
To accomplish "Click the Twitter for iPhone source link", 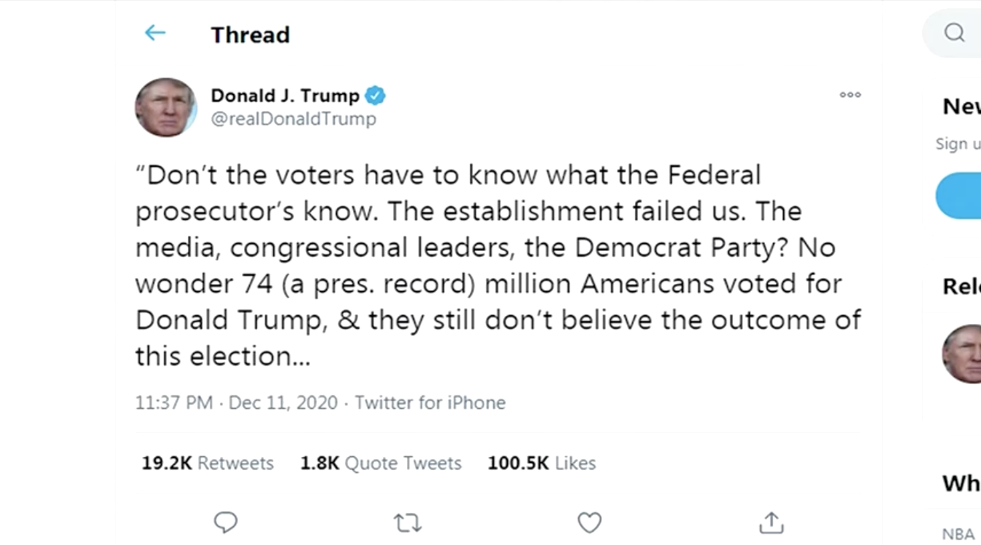I will (x=430, y=403).
